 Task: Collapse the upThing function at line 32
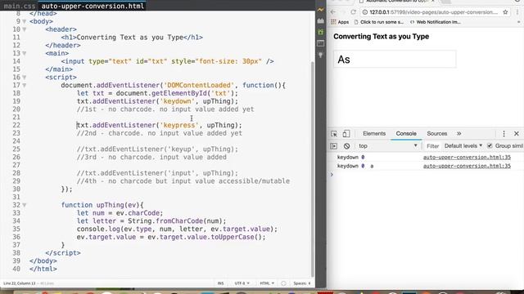click(x=25, y=205)
